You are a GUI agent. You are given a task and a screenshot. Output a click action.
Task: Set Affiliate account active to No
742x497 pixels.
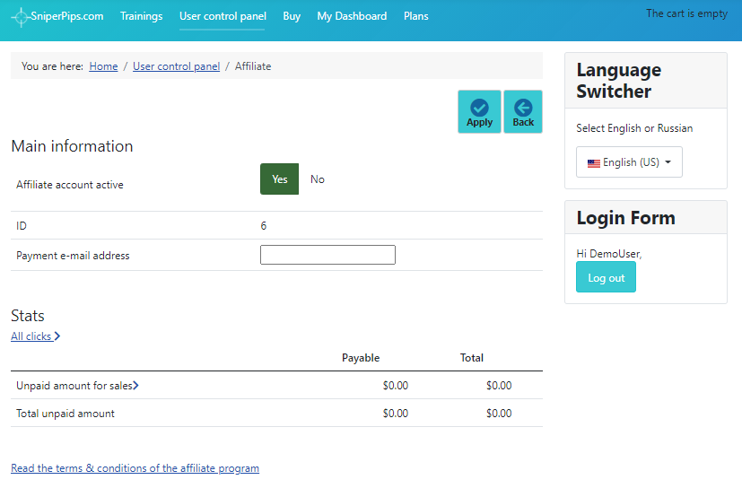318,179
